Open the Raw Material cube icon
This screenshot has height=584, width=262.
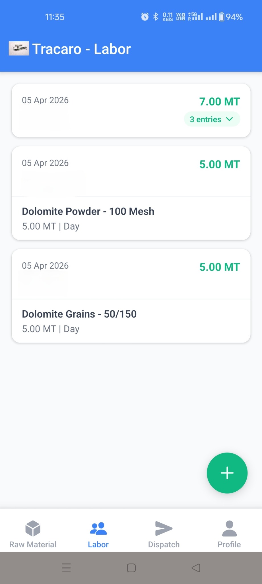(x=33, y=528)
